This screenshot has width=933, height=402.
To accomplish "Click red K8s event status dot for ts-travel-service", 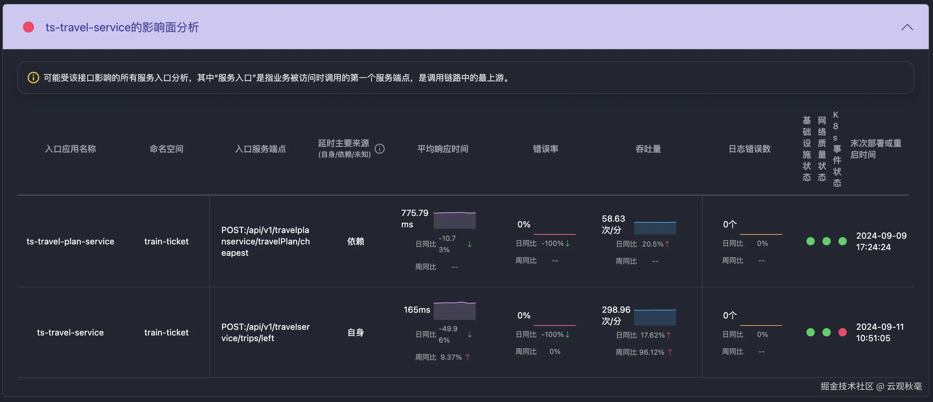I will [843, 332].
